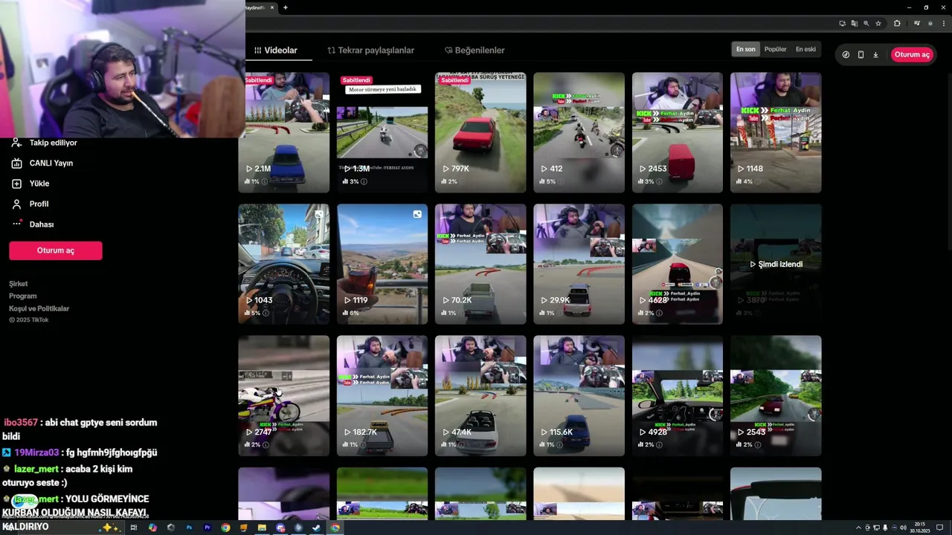Open the Tekrar paylaşılanlar tab
Viewport: 952px width, 535px height.
[x=370, y=51]
